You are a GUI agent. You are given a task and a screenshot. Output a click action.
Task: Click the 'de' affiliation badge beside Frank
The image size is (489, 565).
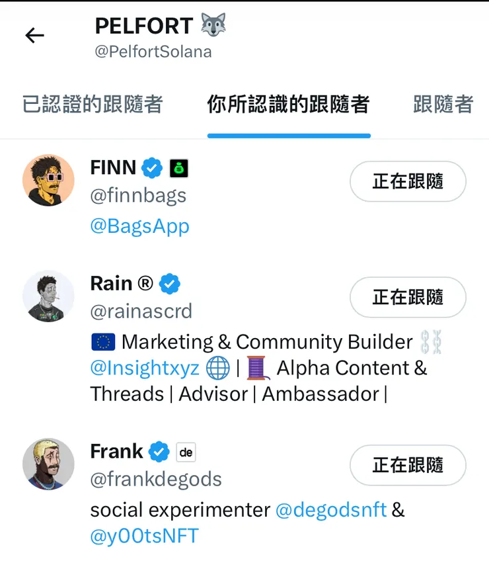coord(186,453)
